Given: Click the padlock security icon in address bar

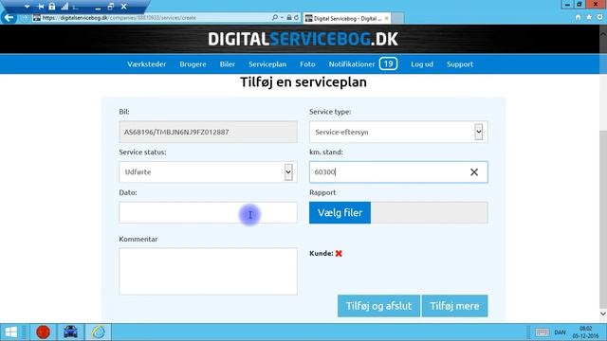Looking at the screenshot, I should click(288, 18).
